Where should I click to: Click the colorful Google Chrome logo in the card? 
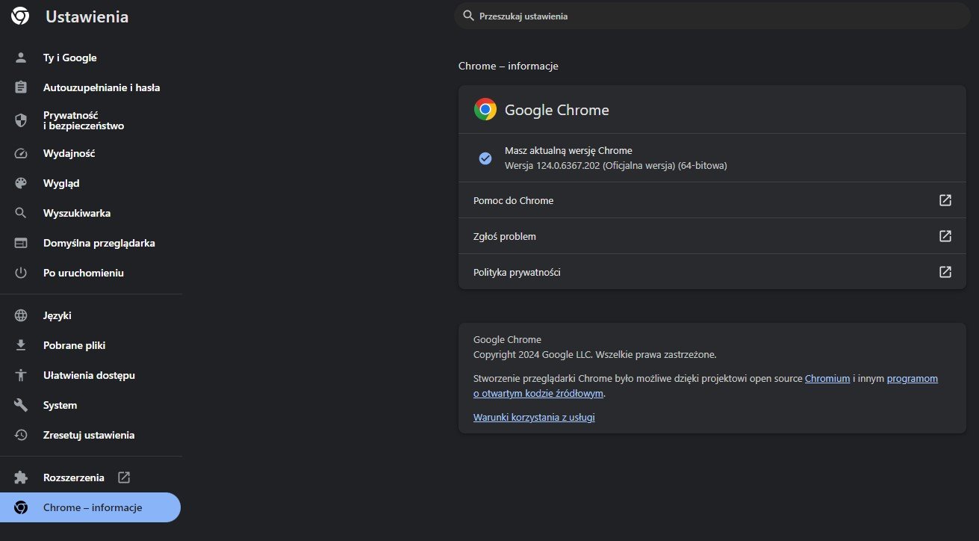coord(485,110)
